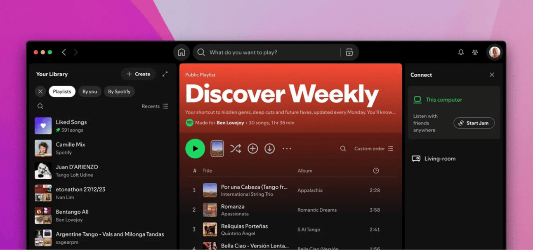Toggle shuffle for the playlist
The width and height of the screenshot is (533, 250).
(236, 149)
